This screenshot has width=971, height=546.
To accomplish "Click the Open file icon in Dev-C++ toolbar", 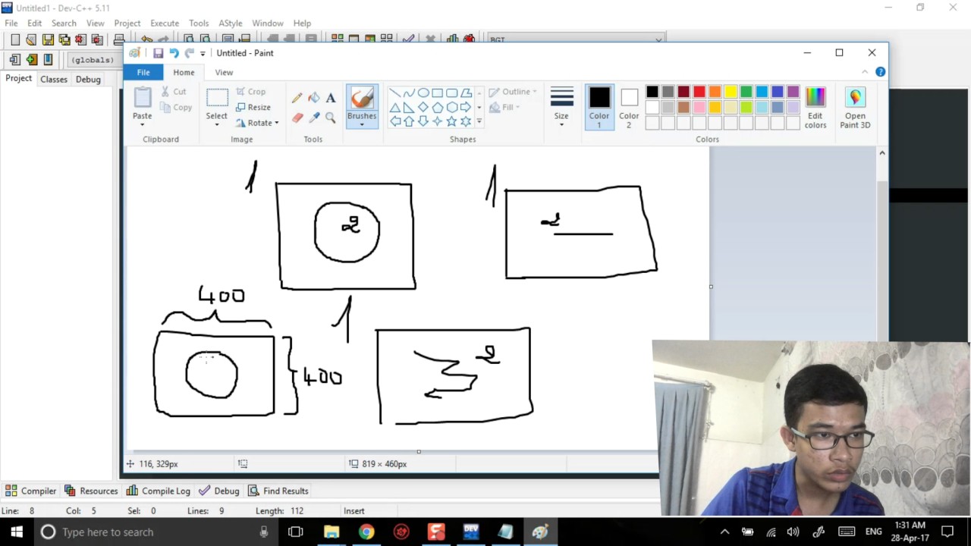I will tap(31, 39).
